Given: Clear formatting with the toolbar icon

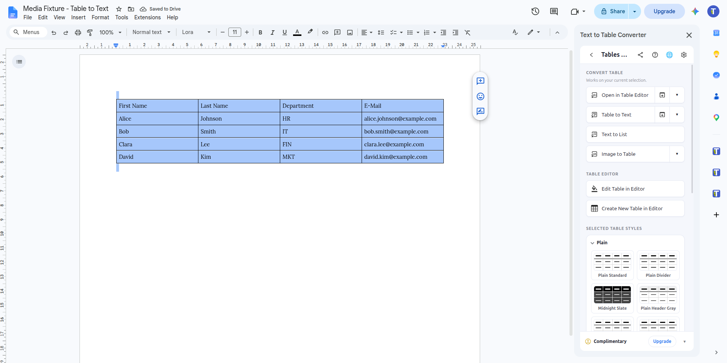Looking at the screenshot, I should pyautogui.click(x=468, y=33).
